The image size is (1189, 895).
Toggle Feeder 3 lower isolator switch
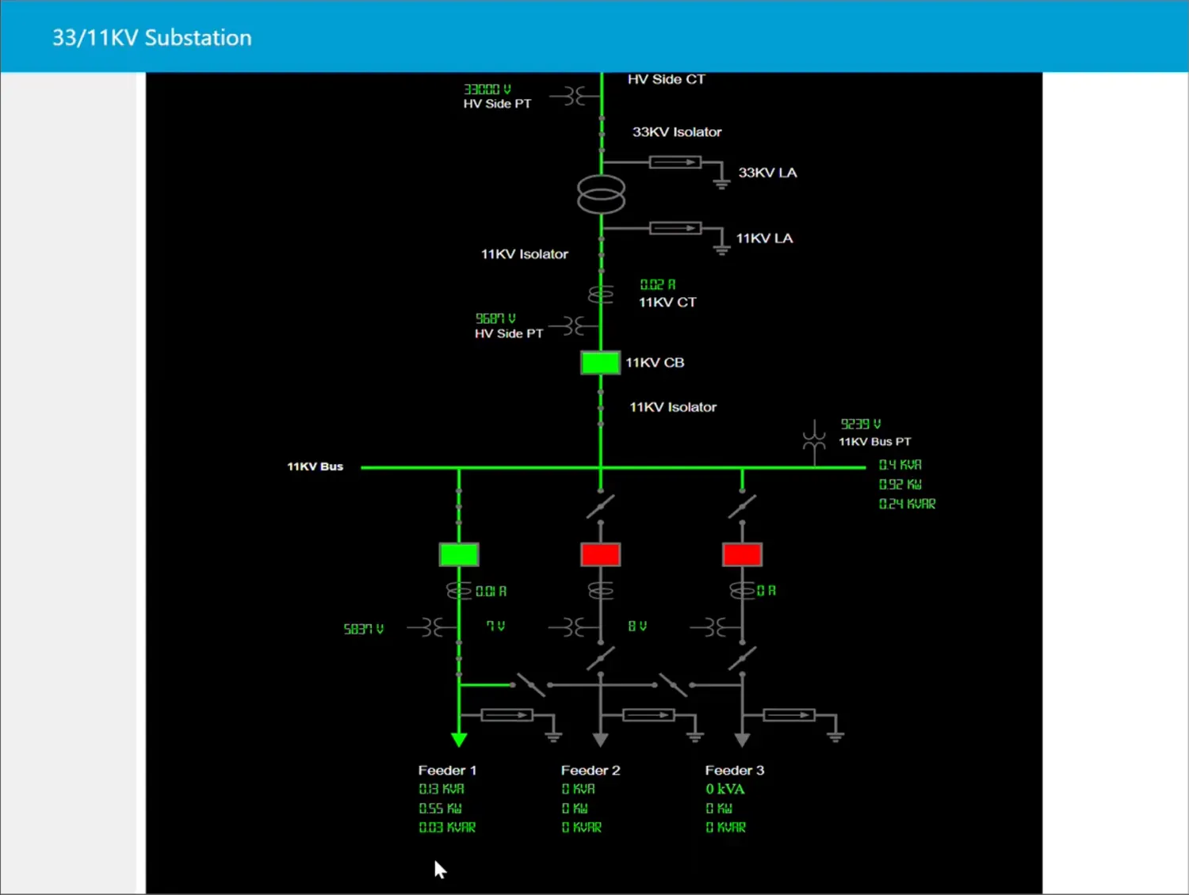point(742,657)
